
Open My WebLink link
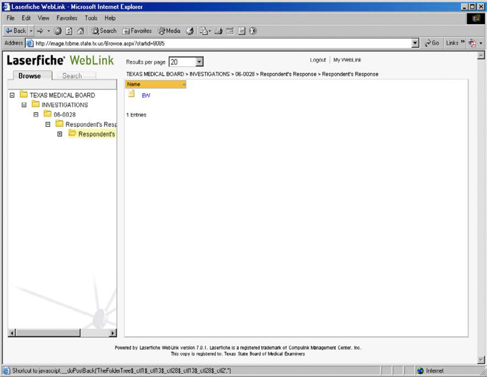click(347, 60)
